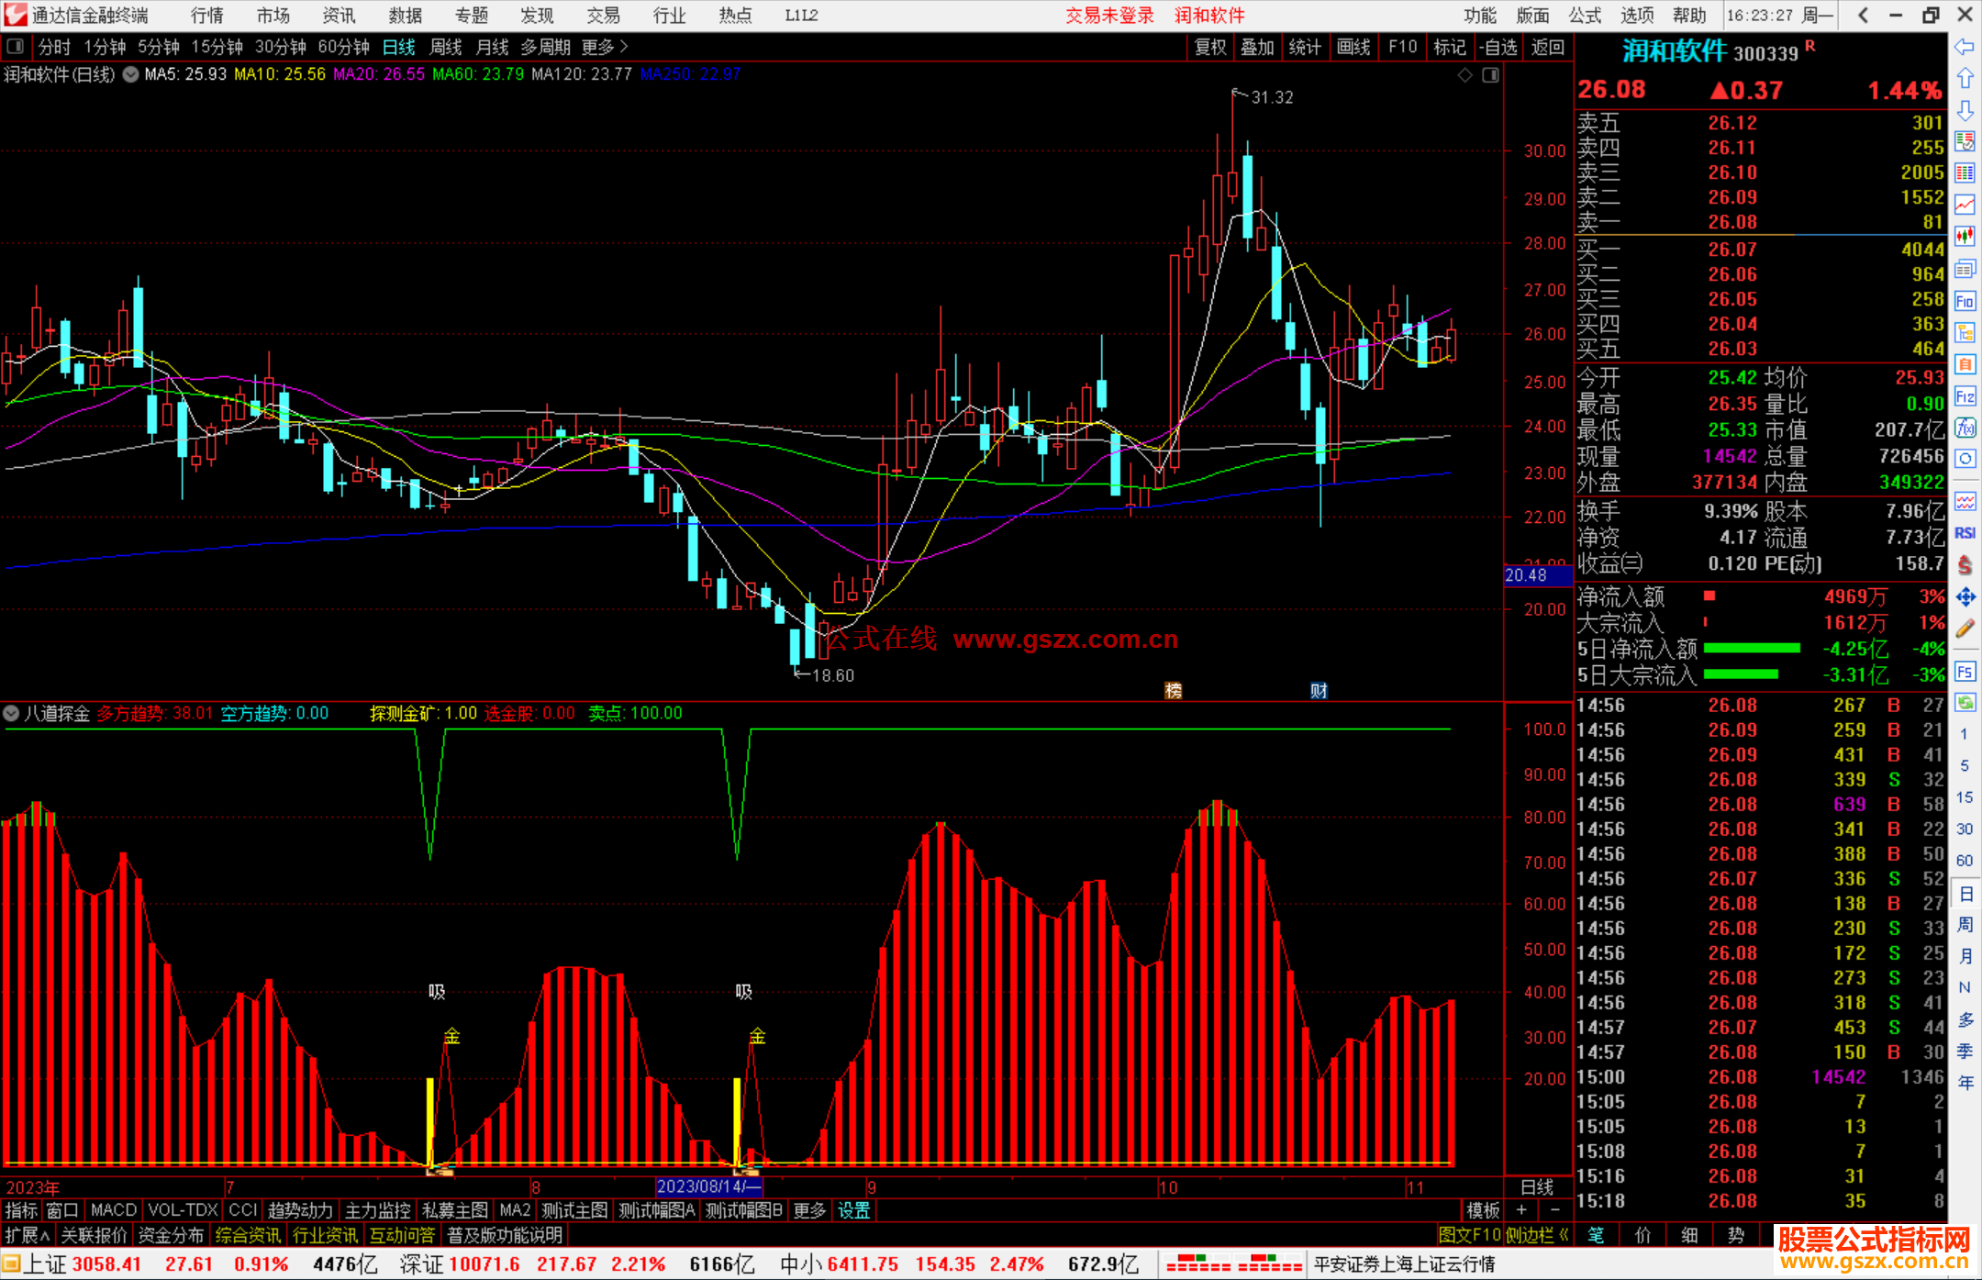1982x1280 pixels.
Task: Select the pencil drawing tool icon
Action: tap(1965, 629)
